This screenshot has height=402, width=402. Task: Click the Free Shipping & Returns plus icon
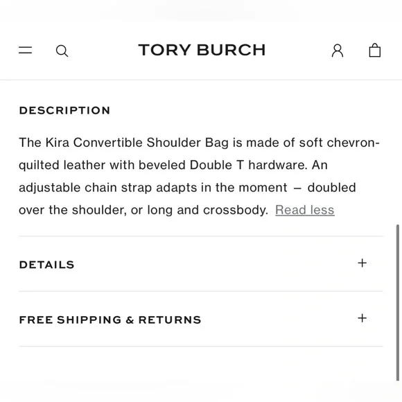362,318
